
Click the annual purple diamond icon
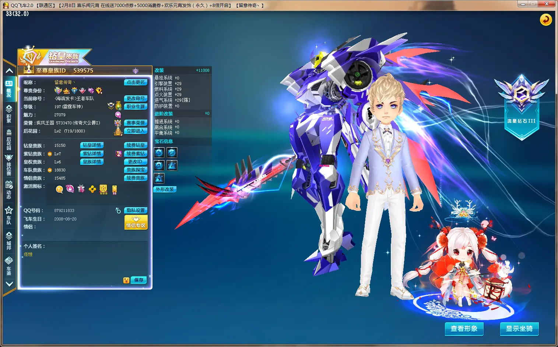[x=119, y=154]
